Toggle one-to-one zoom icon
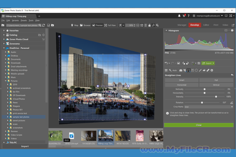236x157 pixels. pyautogui.click(x=138, y=25)
